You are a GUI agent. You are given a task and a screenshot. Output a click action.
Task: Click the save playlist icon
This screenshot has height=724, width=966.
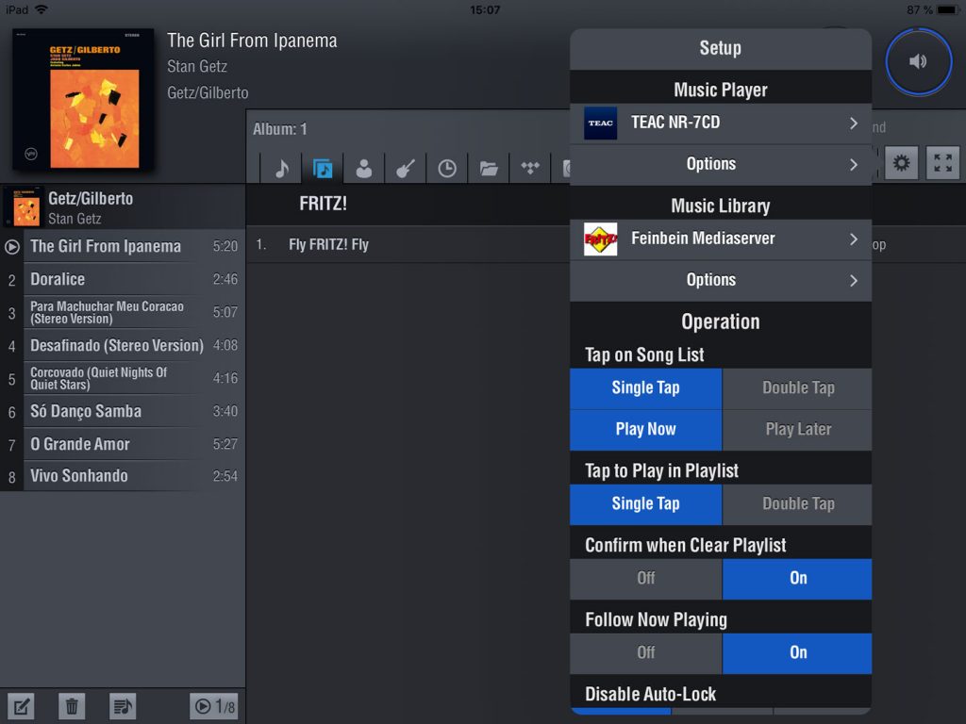[x=123, y=706]
